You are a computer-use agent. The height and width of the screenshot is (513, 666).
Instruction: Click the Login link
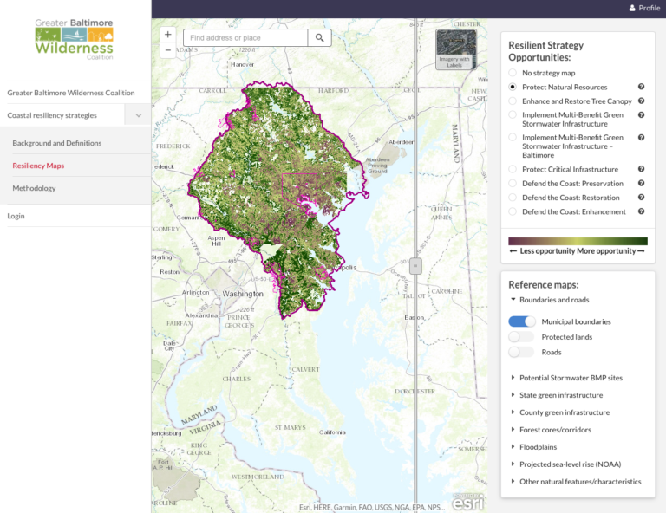coord(16,216)
